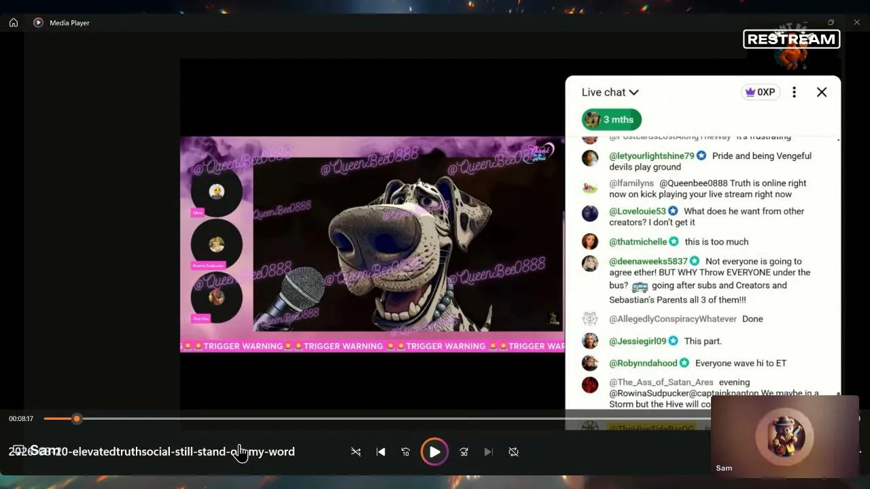Click the @lfamilyns username
The height and width of the screenshot is (489, 870).
click(631, 183)
